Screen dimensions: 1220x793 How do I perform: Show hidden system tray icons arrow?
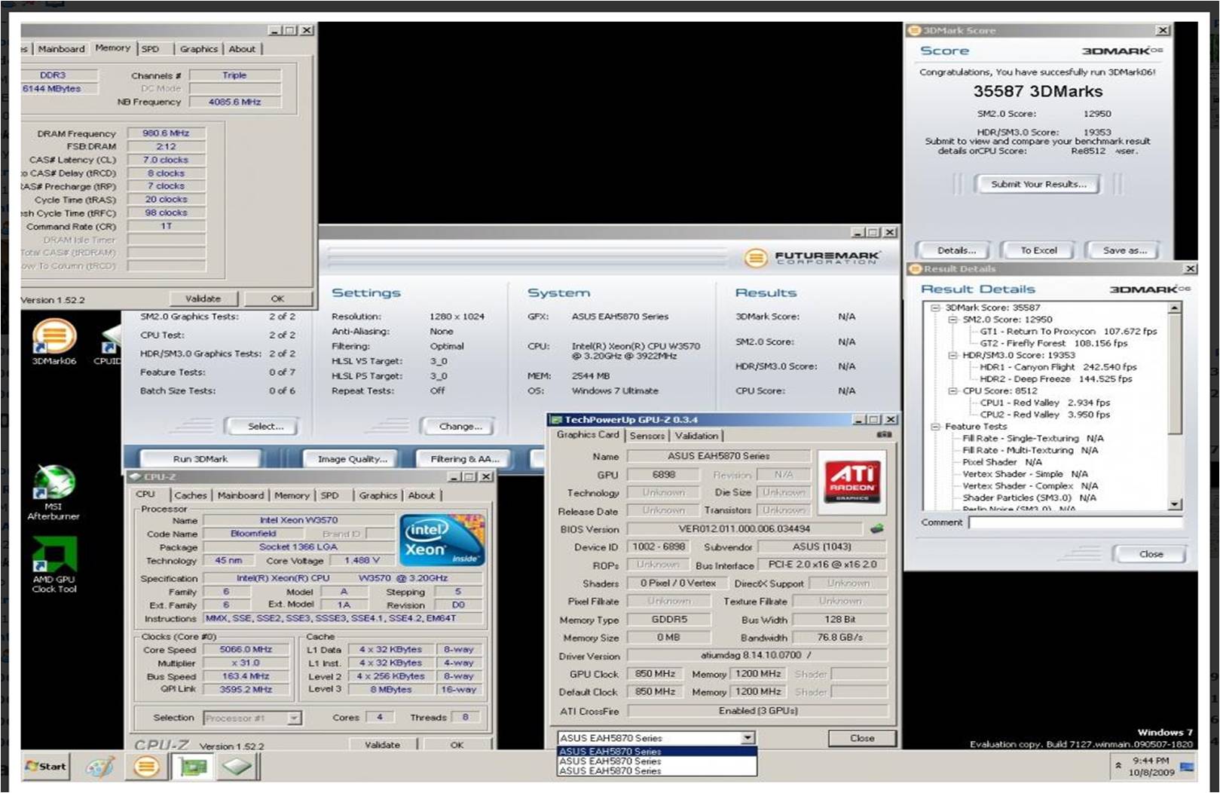click(x=1118, y=766)
